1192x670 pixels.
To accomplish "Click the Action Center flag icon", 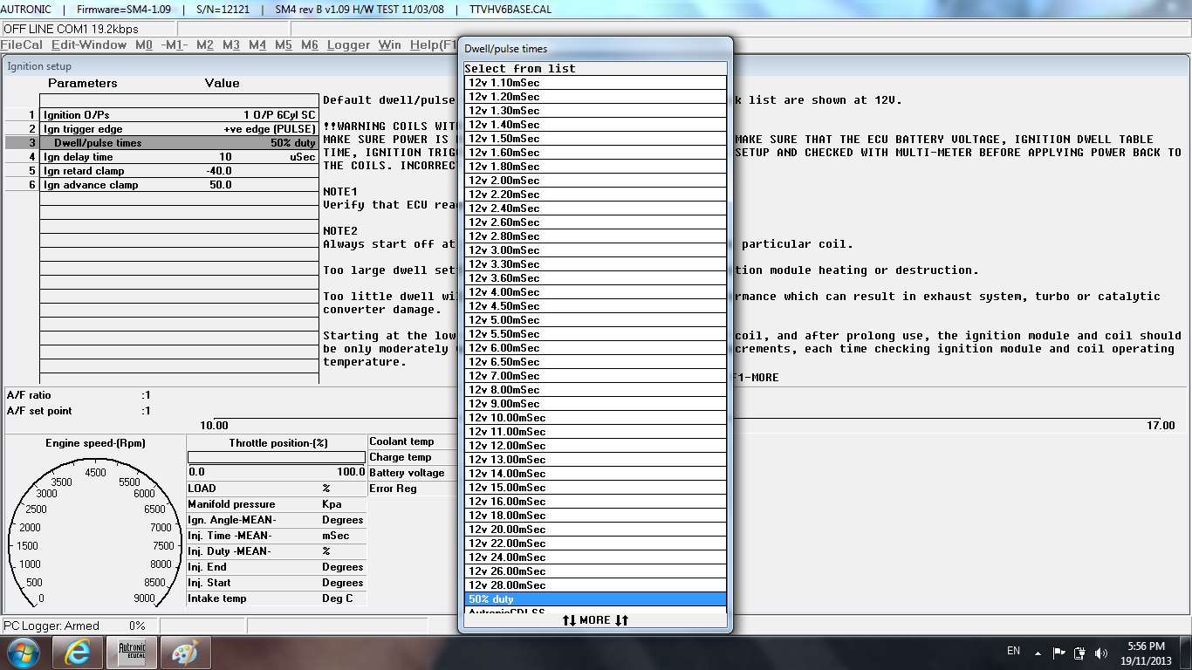I will [x=1058, y=653].
